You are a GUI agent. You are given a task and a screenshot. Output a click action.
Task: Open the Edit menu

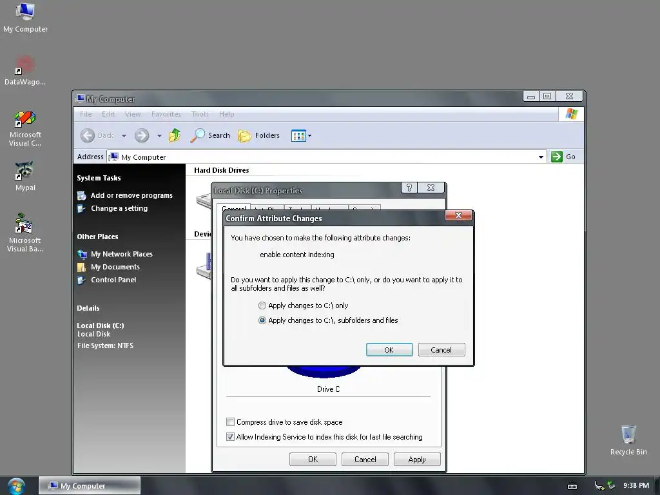coord(108,114)
